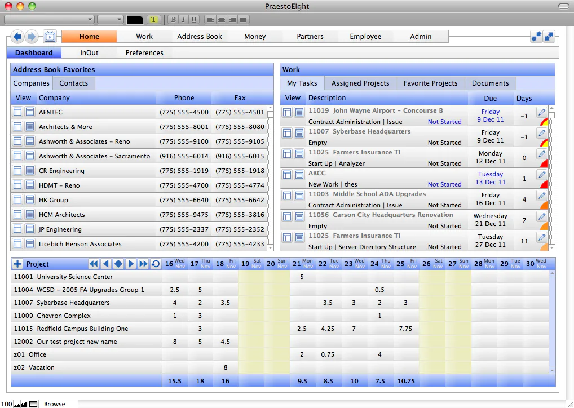Click the expand arrows icon at top right
This screenshot has height=408, width=574.
point(549,36)
